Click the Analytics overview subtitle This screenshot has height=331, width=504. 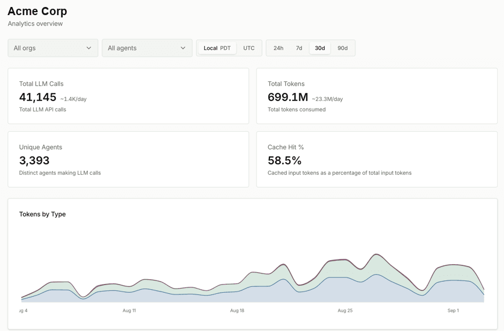click(35, 24)
